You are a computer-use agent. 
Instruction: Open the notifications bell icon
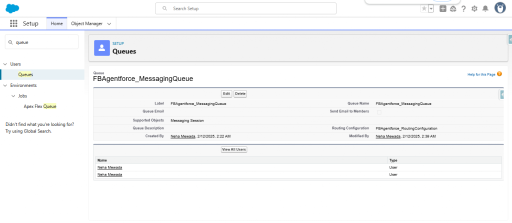click(x=485, y=9)
